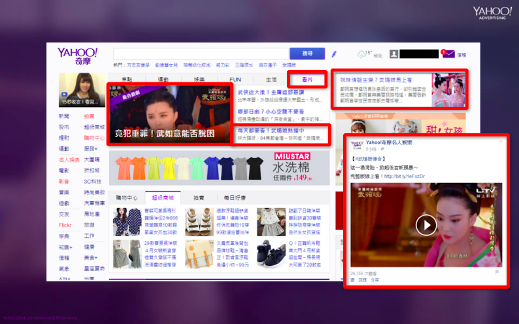Click Yahoo!奇摩名人娛樂 page name in post
Image resolution: width=519 pixels, height=324 pixels.
pyautogui.click(x=389, y=142)
